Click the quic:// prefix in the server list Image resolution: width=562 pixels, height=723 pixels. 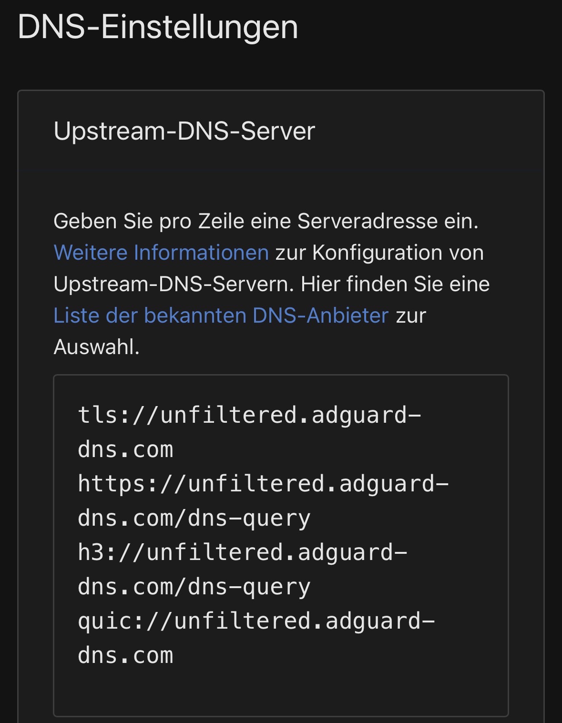(x=112, y=621)
